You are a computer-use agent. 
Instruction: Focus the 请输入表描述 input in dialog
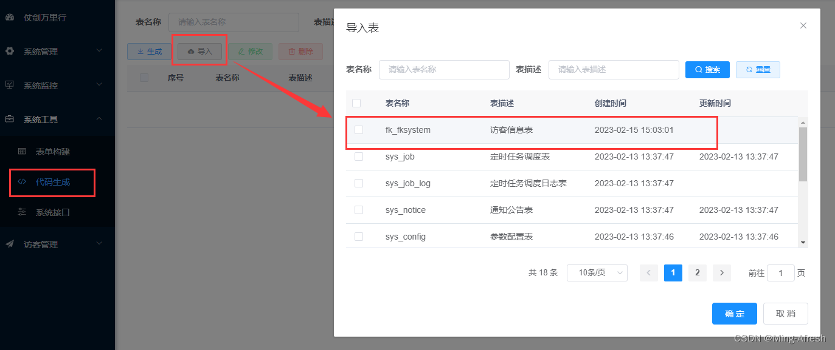(x=613, y=70)
